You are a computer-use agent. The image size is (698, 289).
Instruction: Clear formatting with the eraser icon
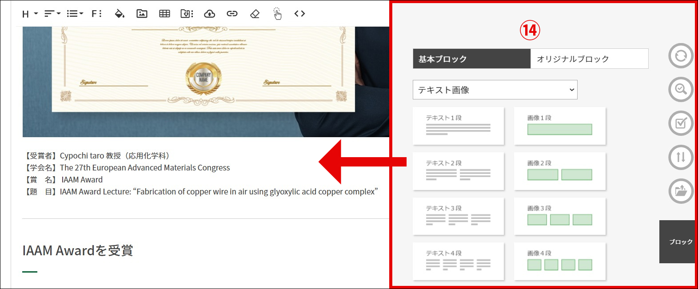pos(255,14)
